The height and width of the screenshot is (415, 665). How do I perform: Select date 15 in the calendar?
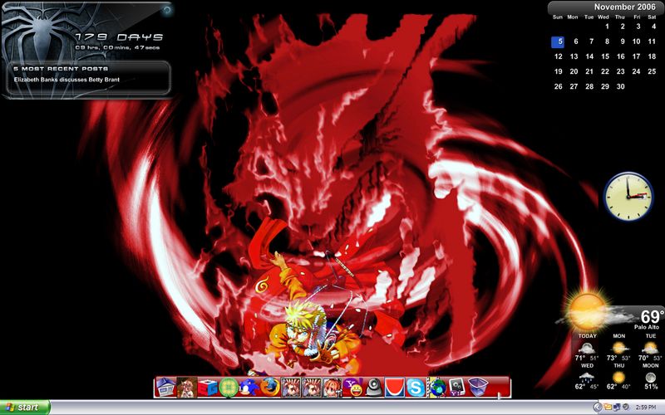pos(605,56)
